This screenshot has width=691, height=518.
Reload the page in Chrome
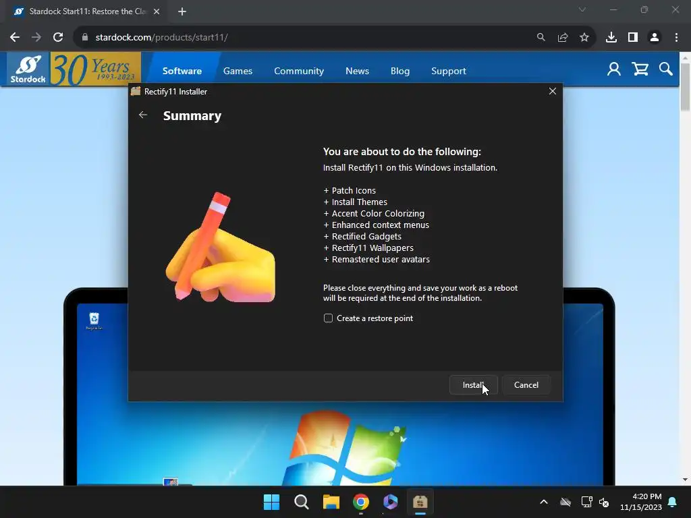(x=58, y=38)
